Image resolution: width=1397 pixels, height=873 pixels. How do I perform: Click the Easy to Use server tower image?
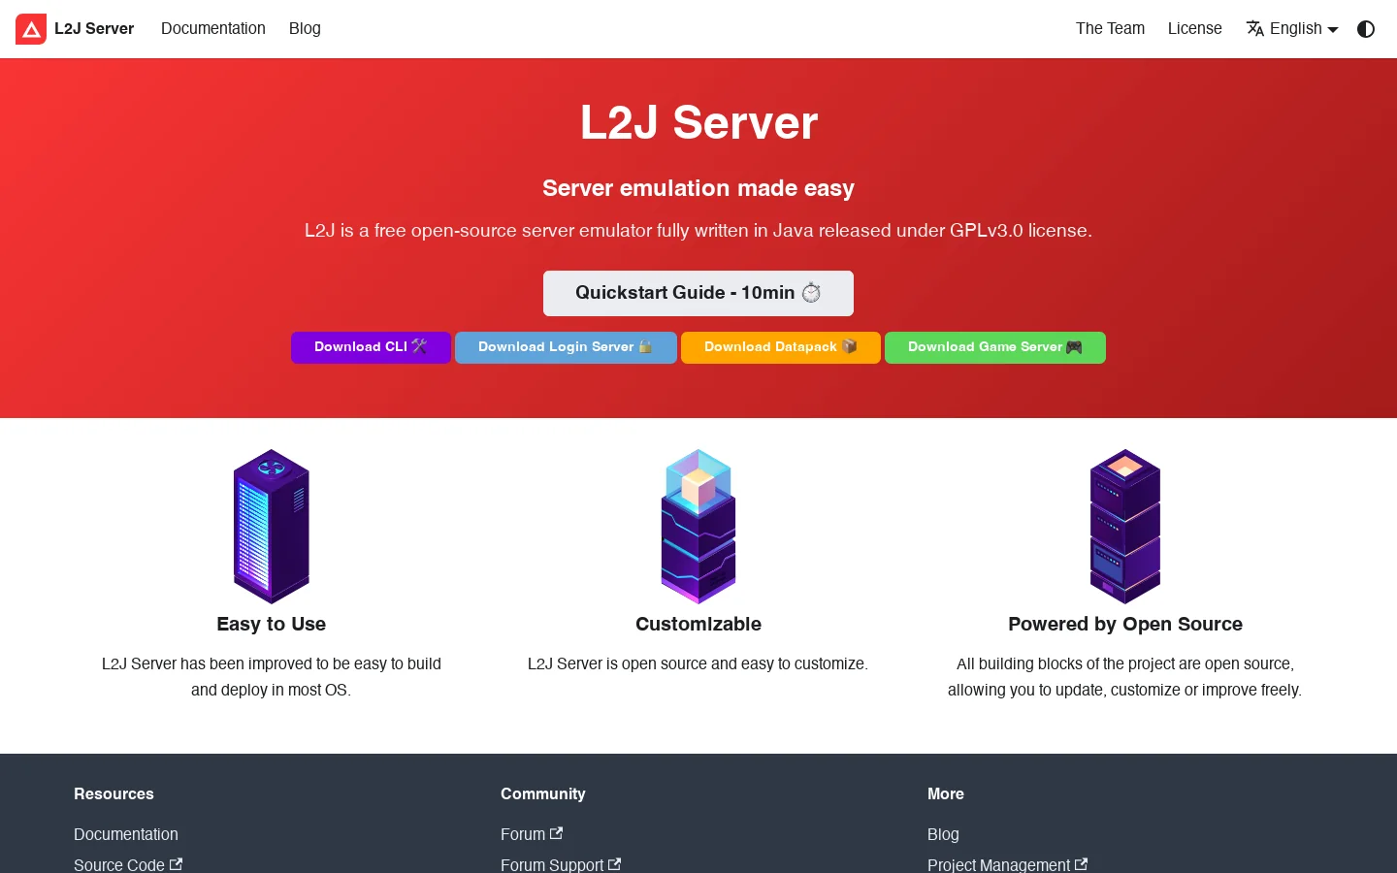272,526
